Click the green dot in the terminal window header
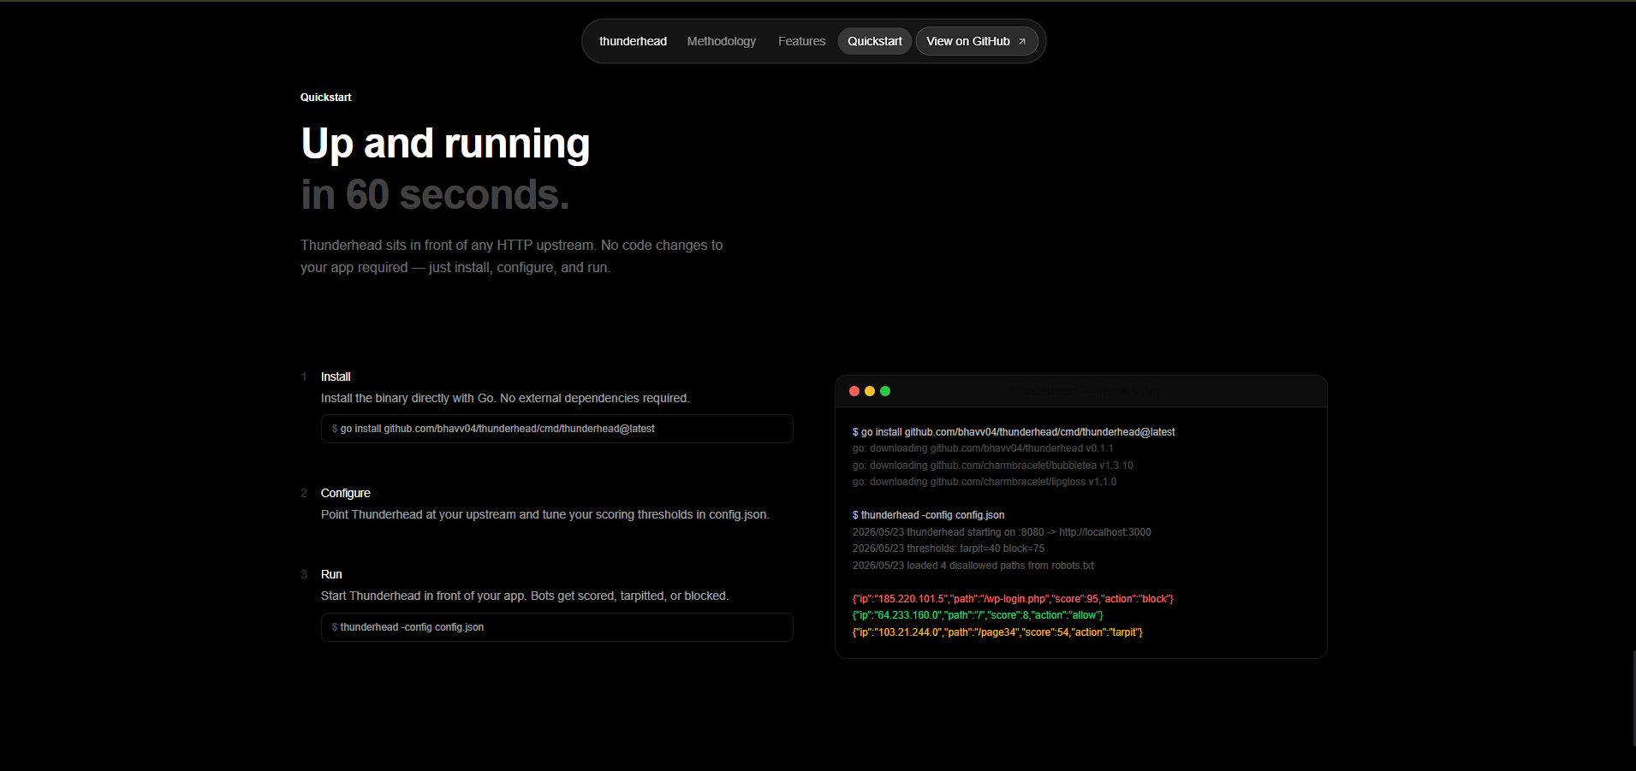This screenshot has height=771, width=1636. pyautogui.click(x=885, y=391)
